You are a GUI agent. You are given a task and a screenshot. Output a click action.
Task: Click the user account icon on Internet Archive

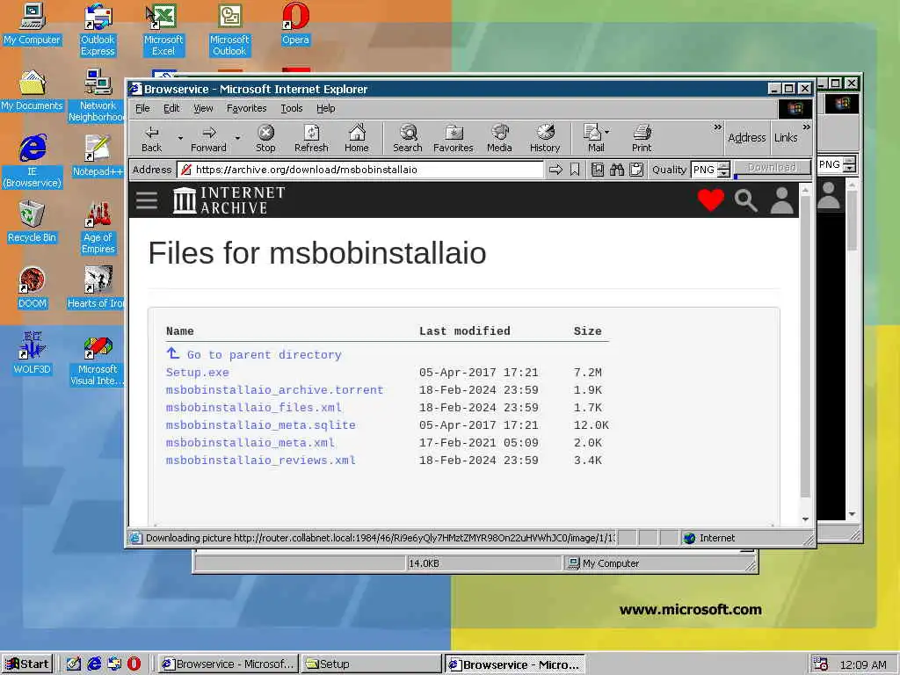pos(781,200)
